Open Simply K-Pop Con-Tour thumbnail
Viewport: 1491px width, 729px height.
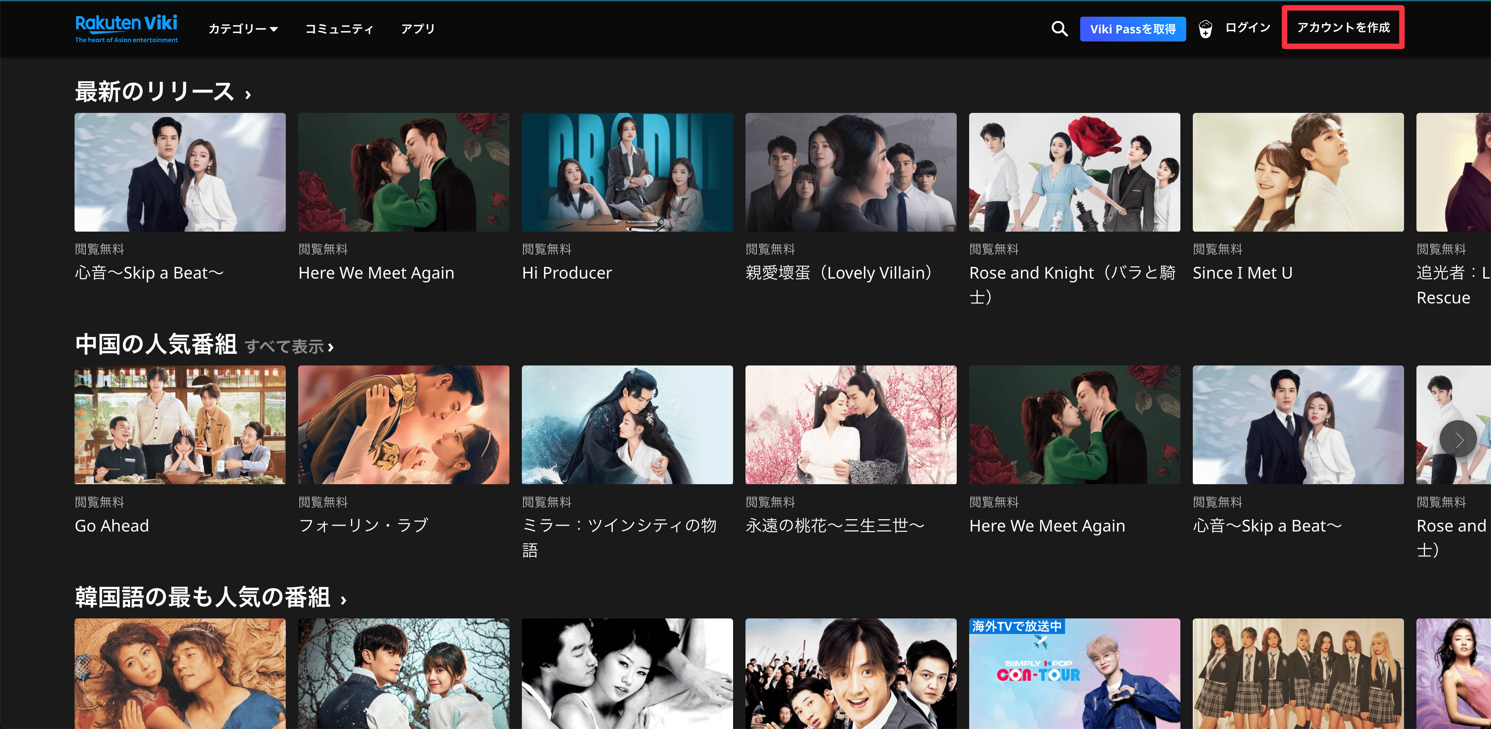click(1075, 674)
